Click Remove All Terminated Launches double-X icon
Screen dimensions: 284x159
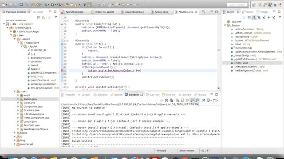171,100
